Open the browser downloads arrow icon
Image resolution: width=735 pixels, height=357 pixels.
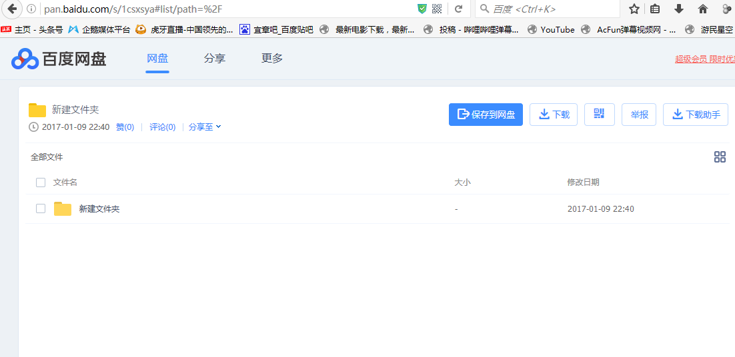[x=678, y=9]
